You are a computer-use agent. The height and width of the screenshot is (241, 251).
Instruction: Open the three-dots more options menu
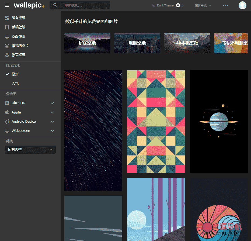(x=225, y=5)
